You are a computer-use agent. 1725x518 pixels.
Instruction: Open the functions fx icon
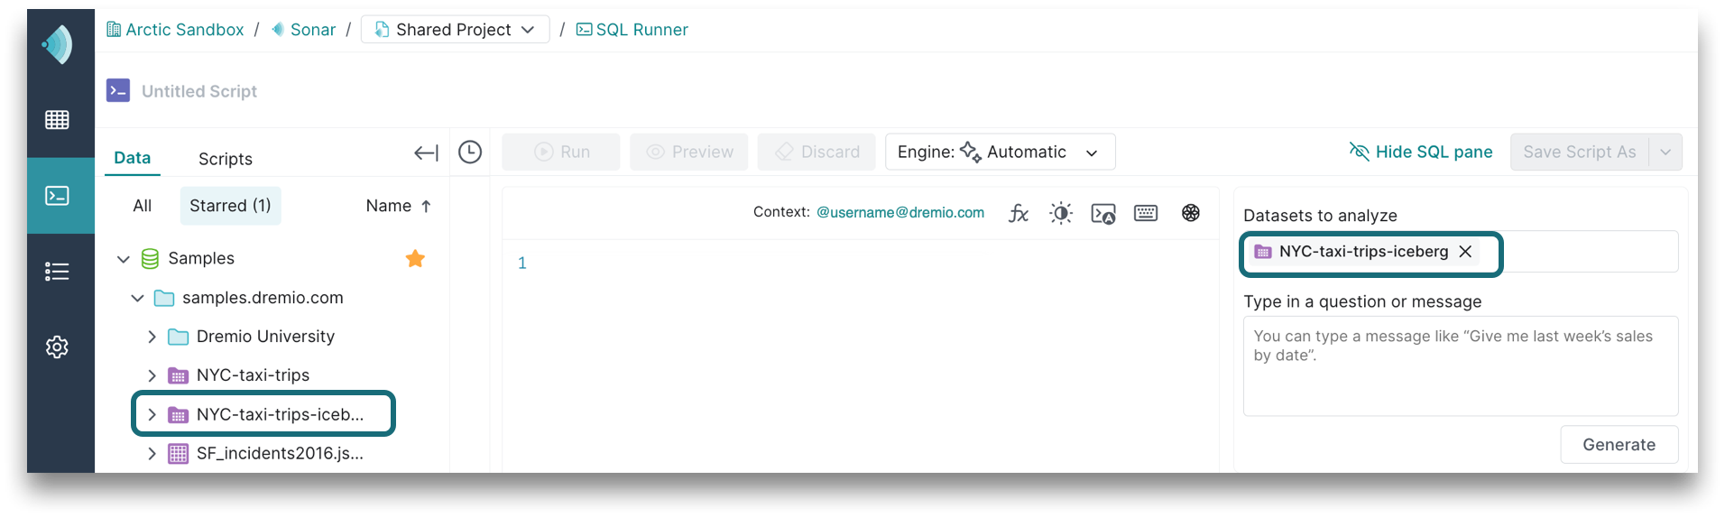pyautogui.click(x=1019, y=213)
